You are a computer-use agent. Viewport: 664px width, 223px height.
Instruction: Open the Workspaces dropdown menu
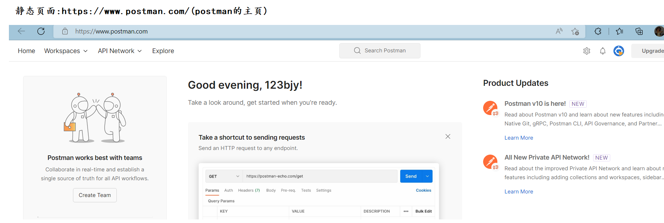click(x=66, y=51)
